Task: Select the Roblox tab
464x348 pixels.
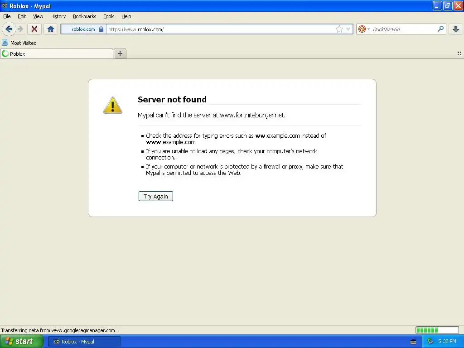Action: click(57, 53)
